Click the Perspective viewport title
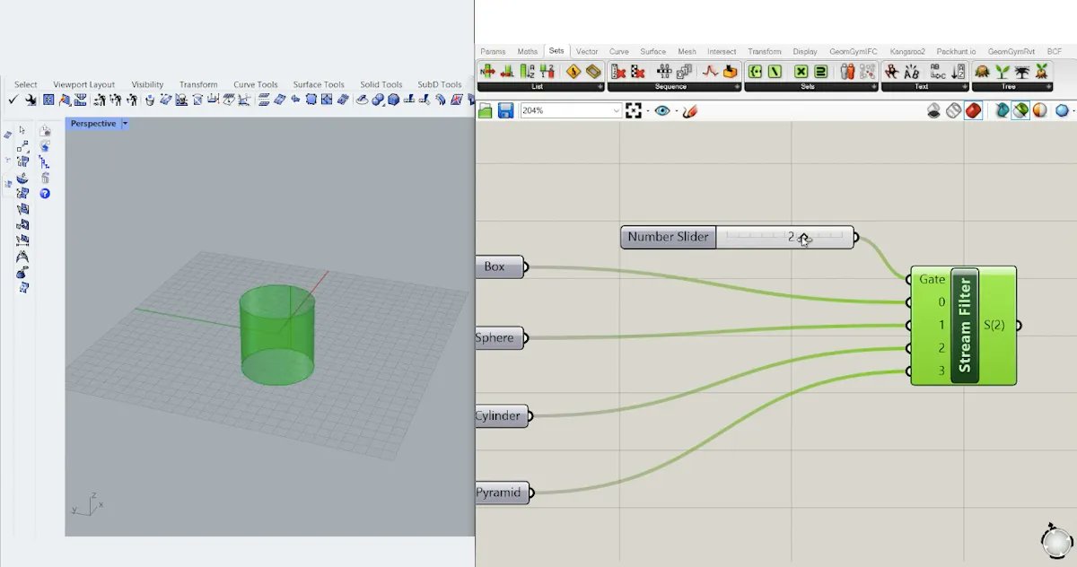 pyautogui.click(x=93, y=124)
